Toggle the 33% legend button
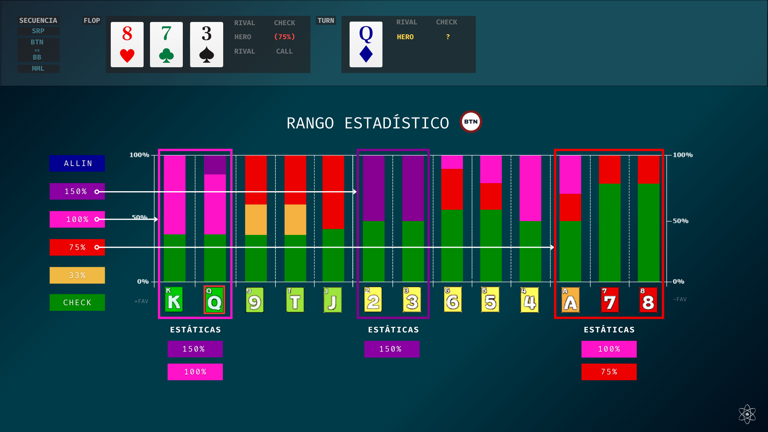 click(77, 275)
